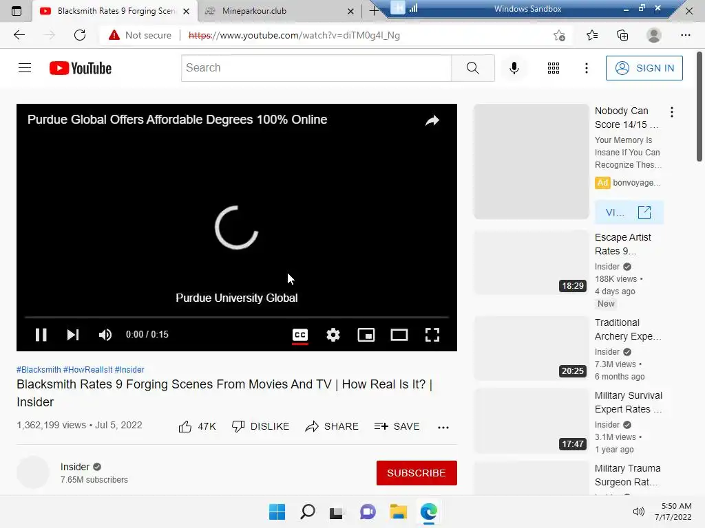Open a new browser tab
The width and height of the screenshot is (705, 528).
tap(374, 11)
